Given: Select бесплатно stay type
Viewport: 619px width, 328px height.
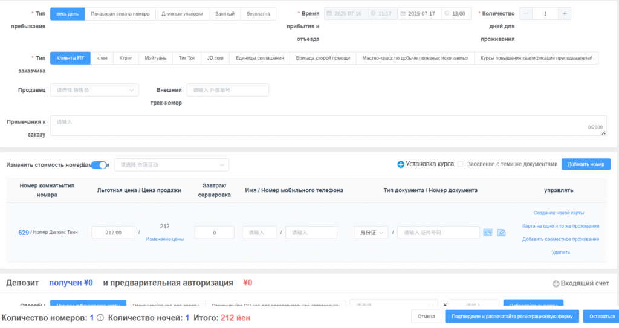Looking at the screenshot, I should 258,14.
